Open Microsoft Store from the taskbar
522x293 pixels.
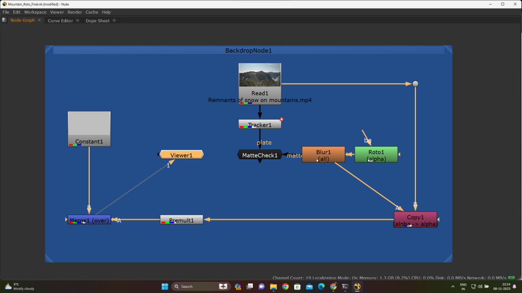[297, 286]
